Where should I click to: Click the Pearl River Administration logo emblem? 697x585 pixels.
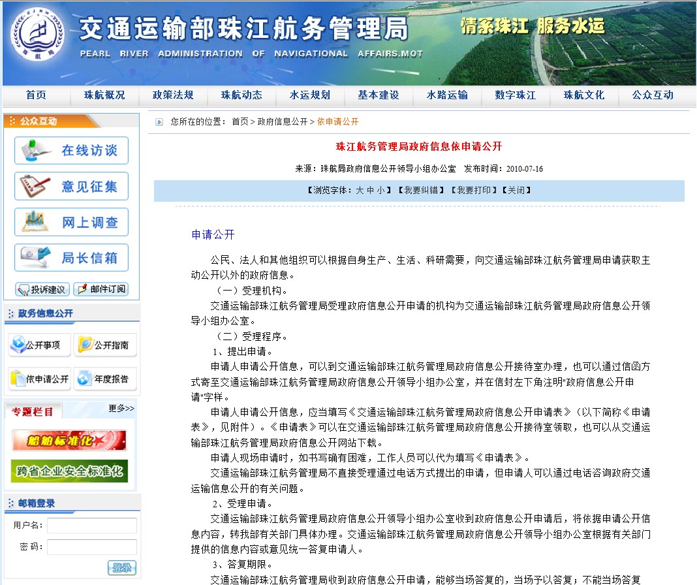[x=38, y=34]
